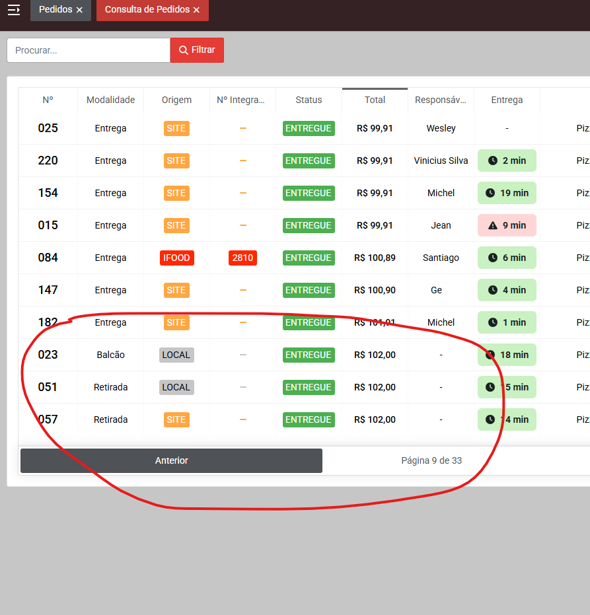Viewport: 590px width, 615px height.
Task: Click the IFOOD origin badge
Action: click(x=176, y=258)
